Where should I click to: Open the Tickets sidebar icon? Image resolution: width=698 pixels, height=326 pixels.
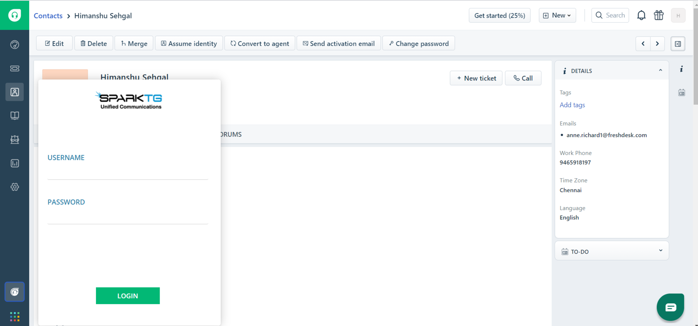(15, 68)
